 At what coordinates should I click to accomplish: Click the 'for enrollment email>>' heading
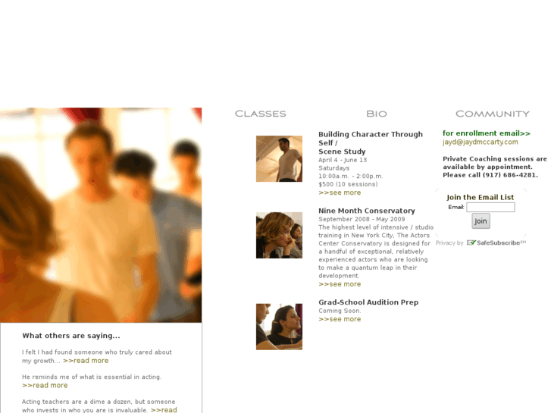click(x=487, y=133)
